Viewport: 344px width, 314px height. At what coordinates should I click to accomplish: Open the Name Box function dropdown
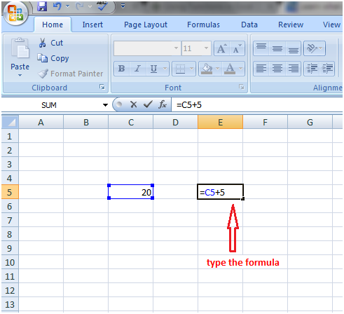(105, 105)
